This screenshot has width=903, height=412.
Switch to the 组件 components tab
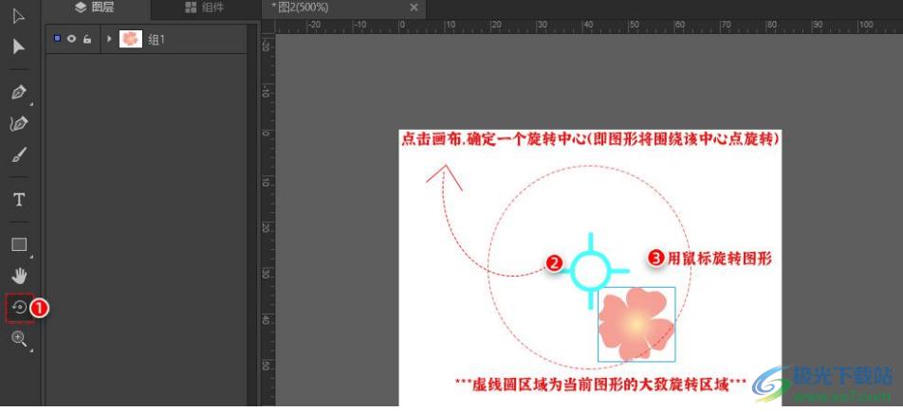tap(204, 8)
